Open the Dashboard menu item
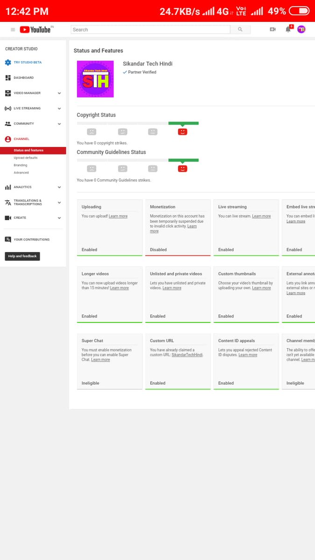 24,77
